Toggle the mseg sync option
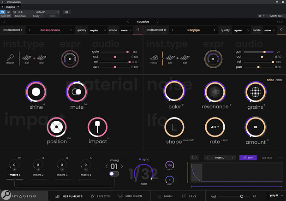Screen dimensions: 286x201 (x=144, y=159)
